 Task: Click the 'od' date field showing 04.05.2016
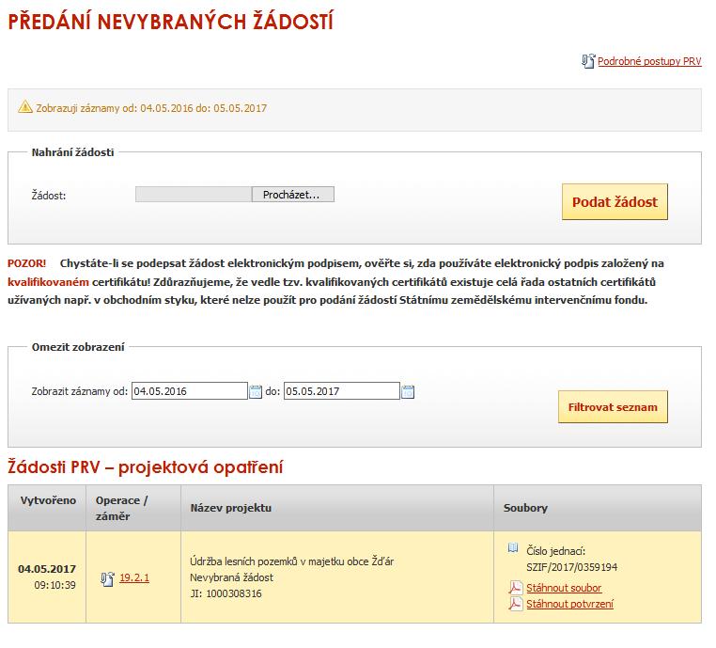click(x=190, y=391)
